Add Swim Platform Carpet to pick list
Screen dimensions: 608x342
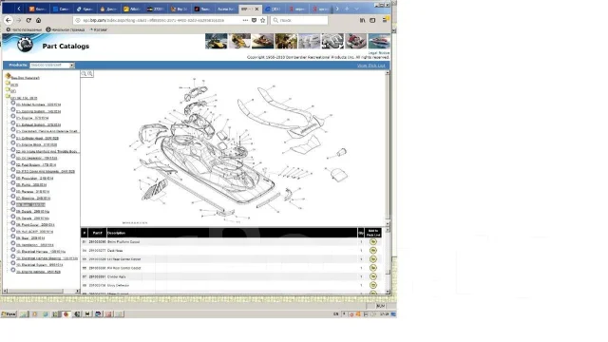point(373,241)
